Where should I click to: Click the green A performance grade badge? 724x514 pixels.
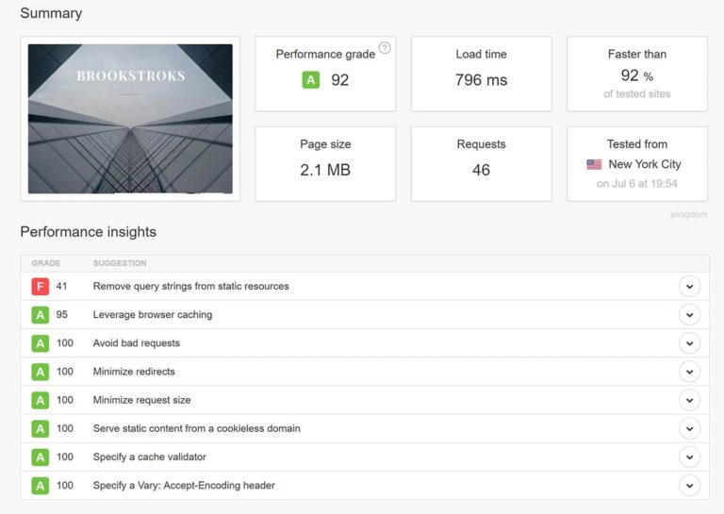(310, 80)
